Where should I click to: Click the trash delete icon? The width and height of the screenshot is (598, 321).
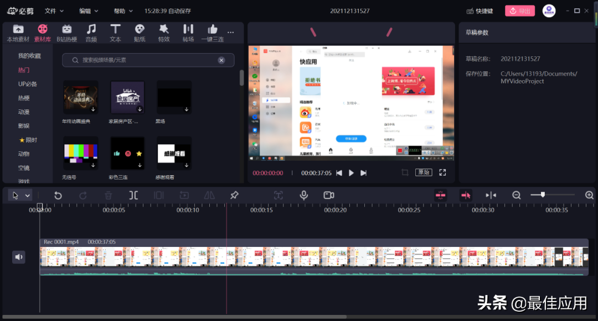click(x=109, y=196)
